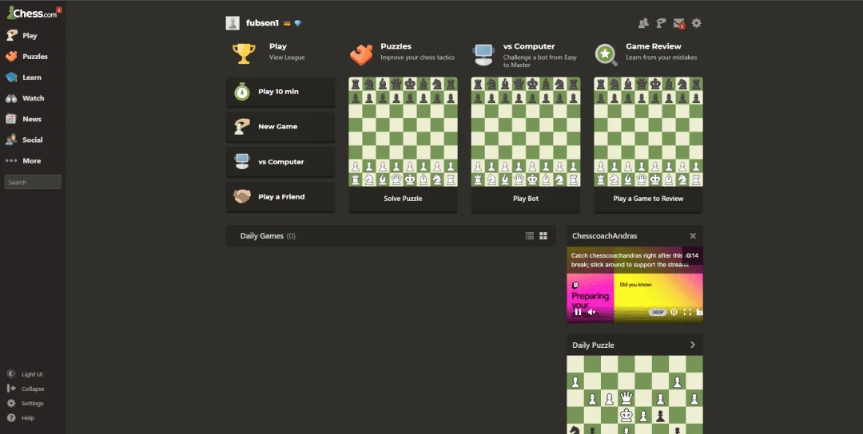Open Puzzles in the left sidebar

pos(27,57)
